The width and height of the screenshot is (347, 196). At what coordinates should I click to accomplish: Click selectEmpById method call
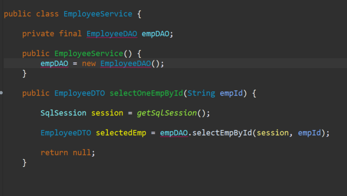click(222, 133)
